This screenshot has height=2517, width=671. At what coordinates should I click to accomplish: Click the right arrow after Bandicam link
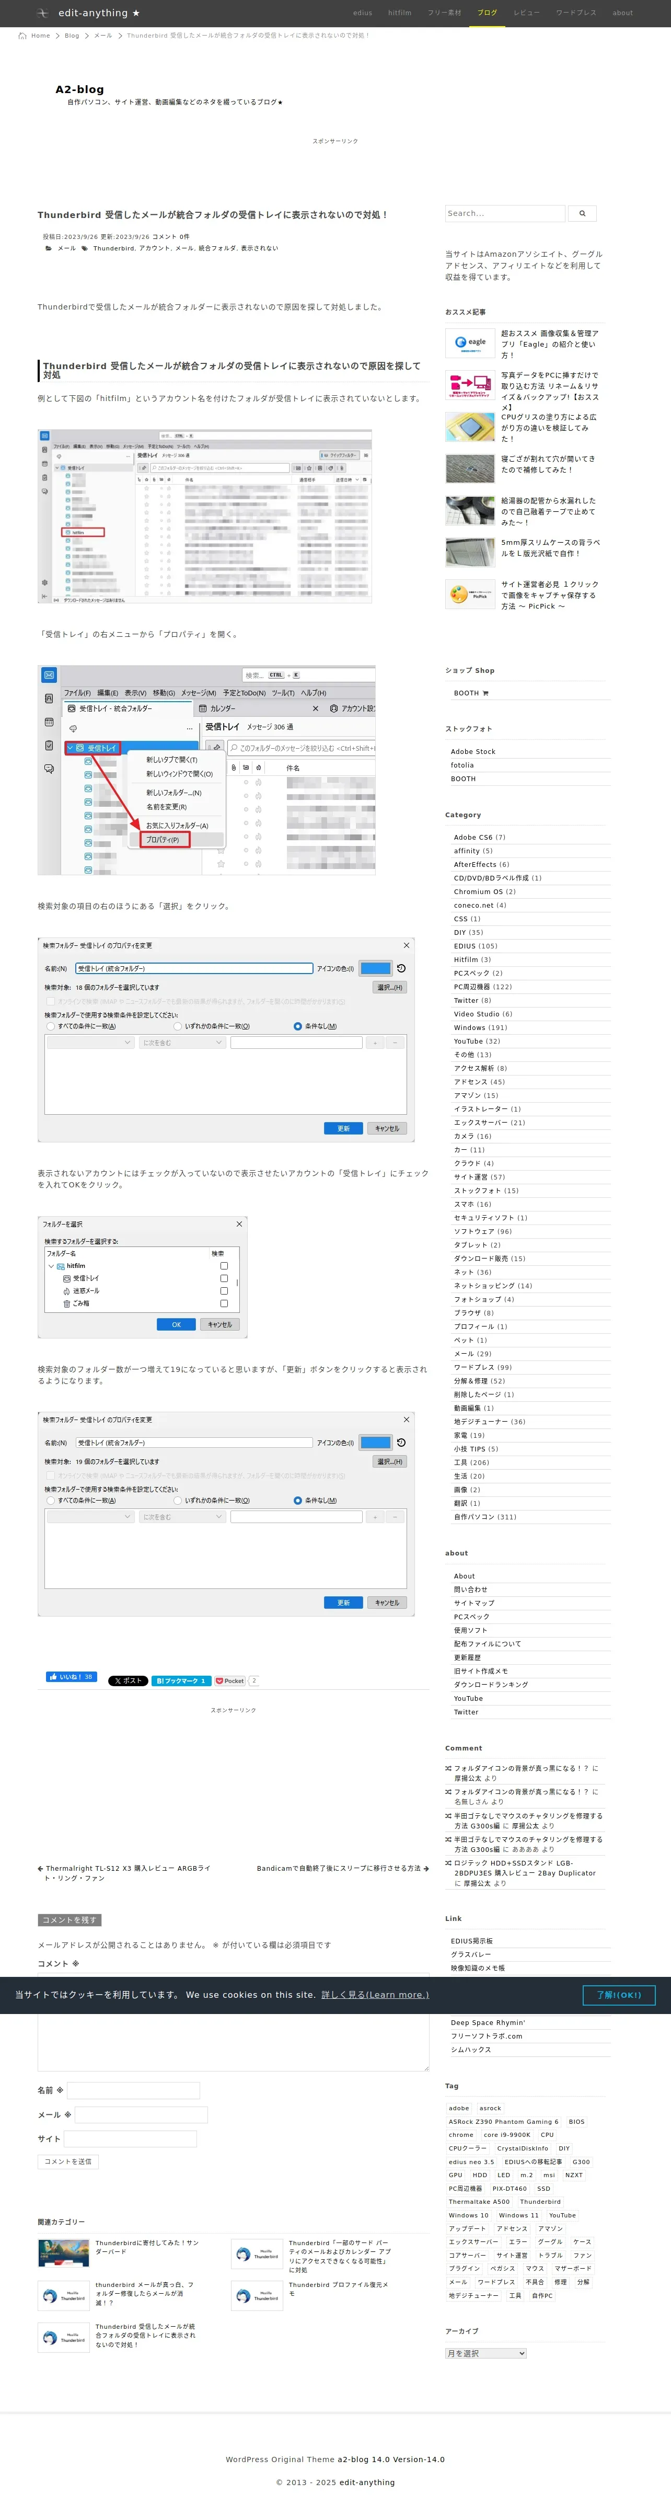pyautogui.click(x=426, y=1868)
